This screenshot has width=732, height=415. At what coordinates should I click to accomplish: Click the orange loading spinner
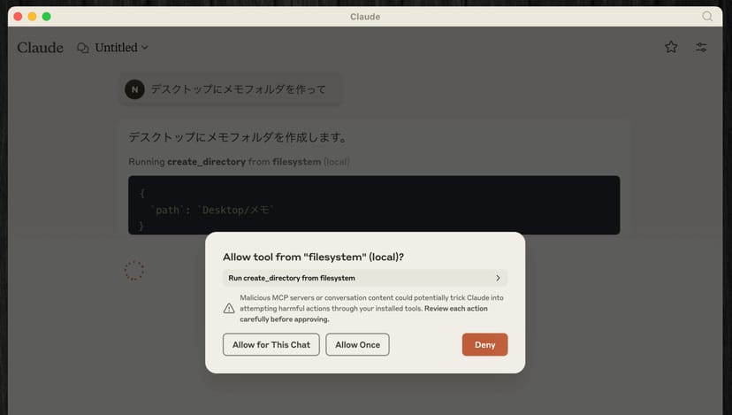pyautogui.click(x=134, y=271)
